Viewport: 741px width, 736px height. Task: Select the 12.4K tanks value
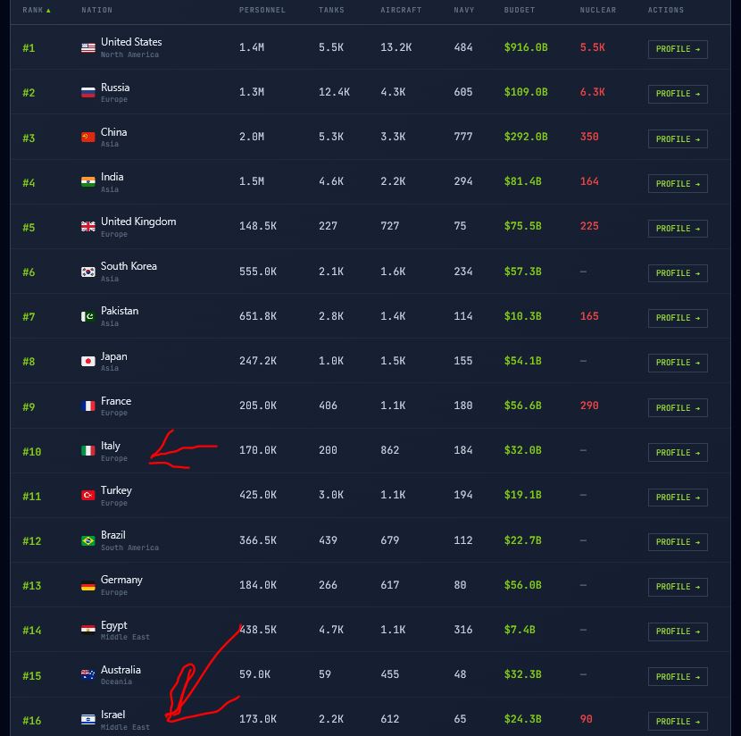tap(334, 92)
